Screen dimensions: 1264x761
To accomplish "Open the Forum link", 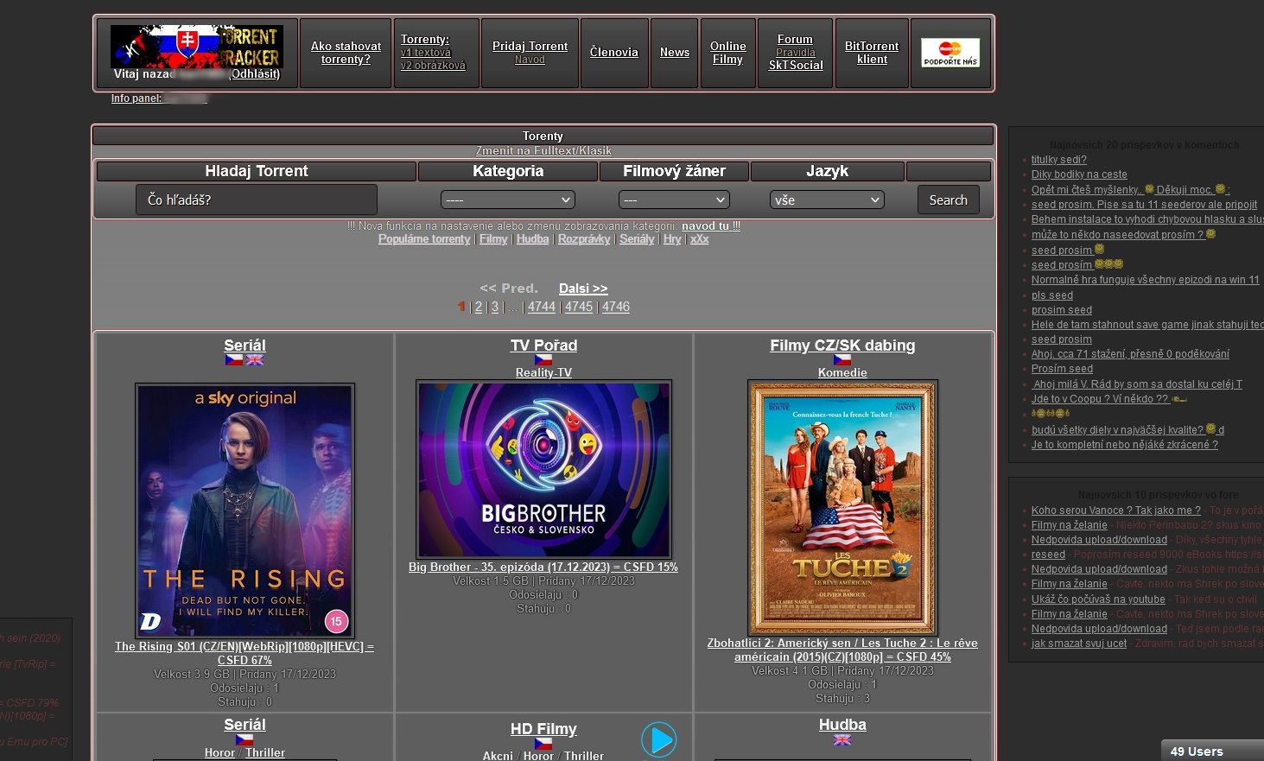I will click(x=795, y=39).
